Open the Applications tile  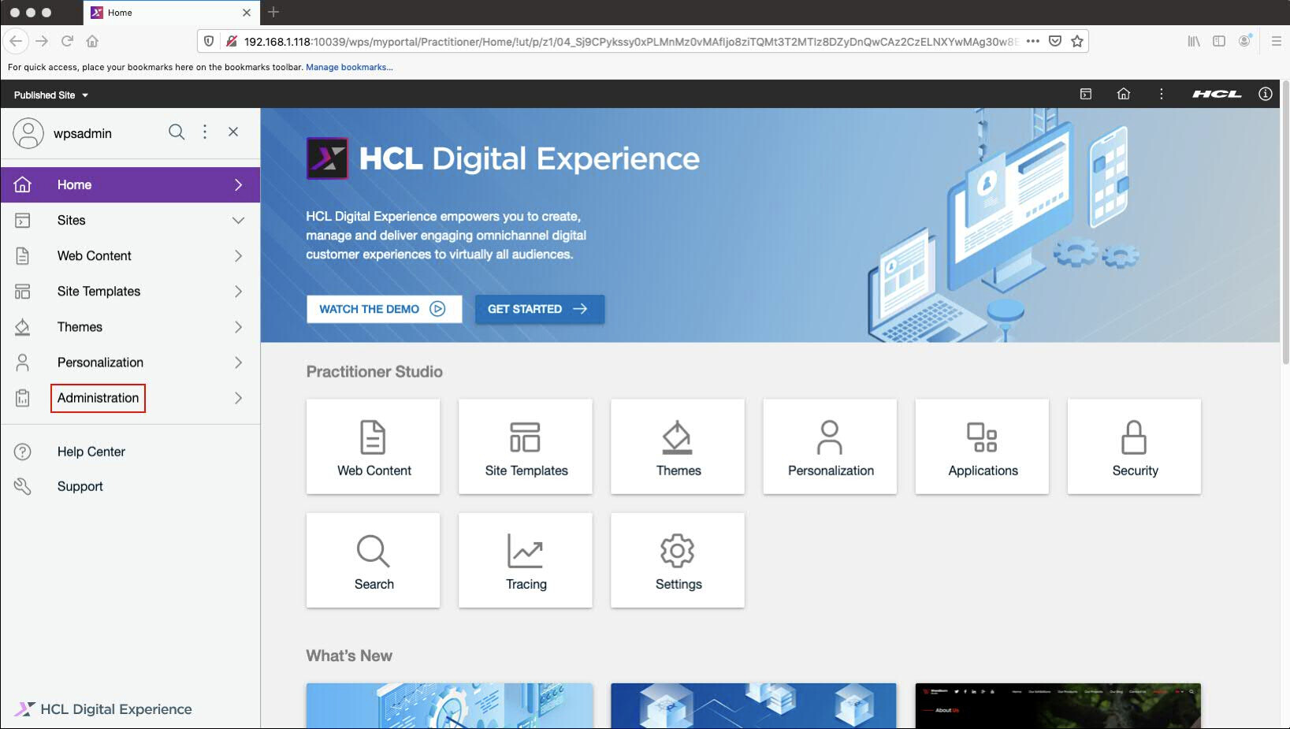(x=982, y=447)
